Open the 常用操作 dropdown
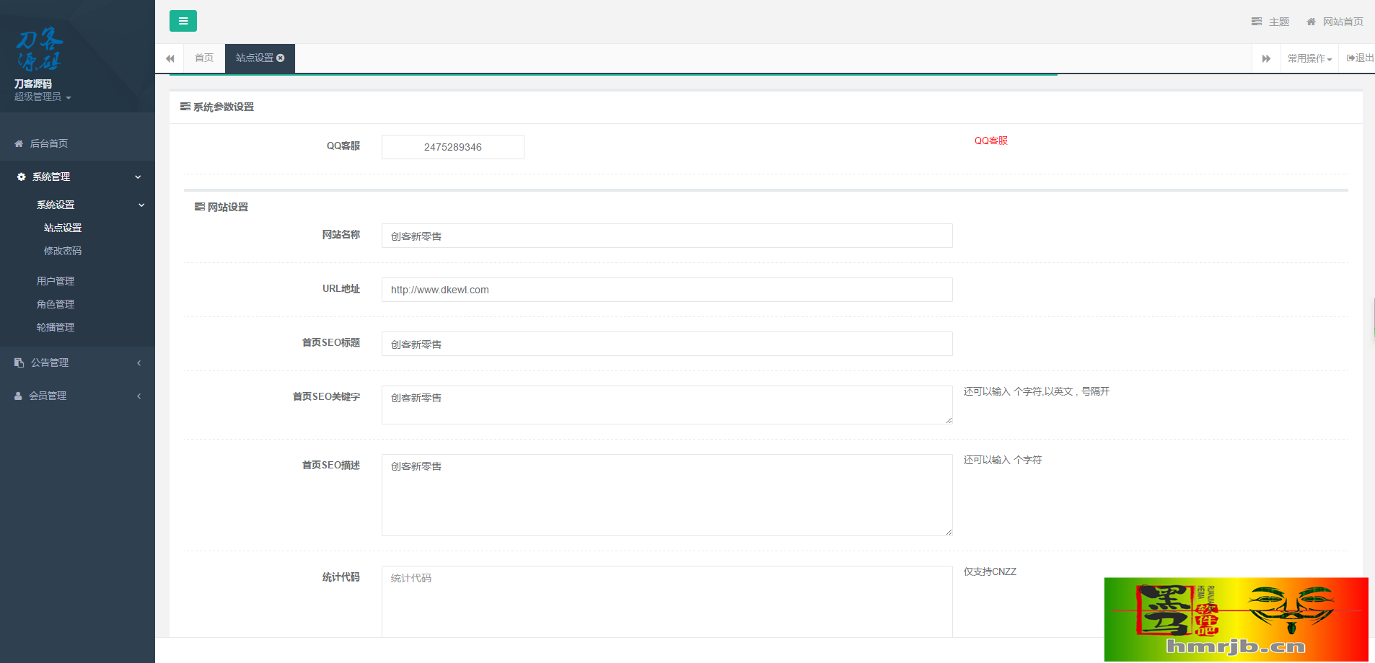 1309,58
